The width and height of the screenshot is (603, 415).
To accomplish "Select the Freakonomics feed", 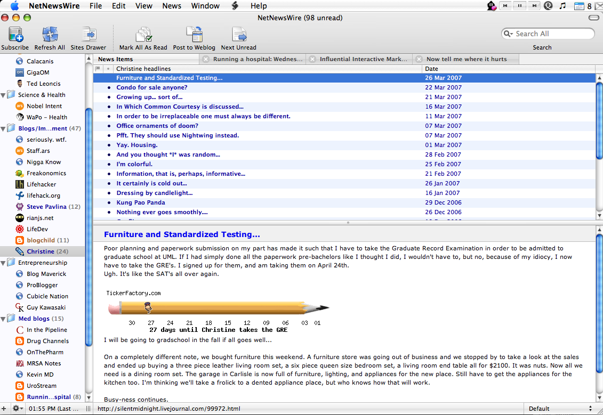I will 46,173.
